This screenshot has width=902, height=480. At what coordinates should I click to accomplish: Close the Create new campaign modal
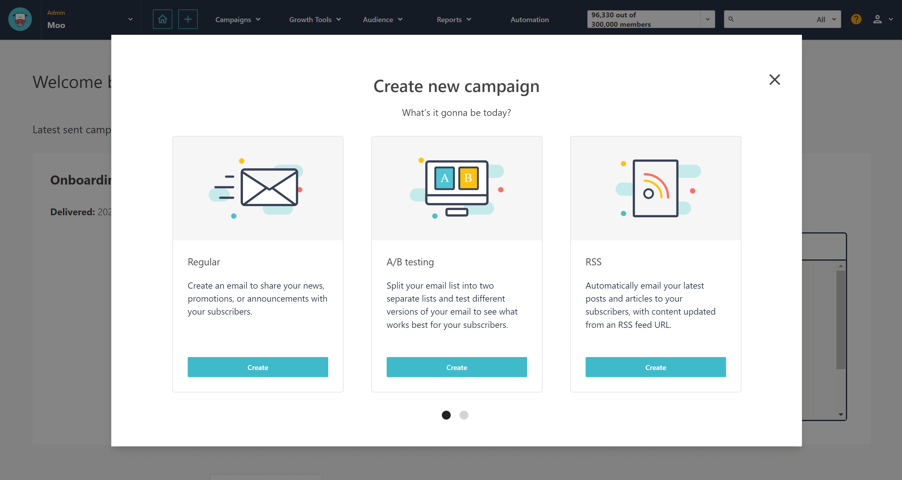(774, 79)
